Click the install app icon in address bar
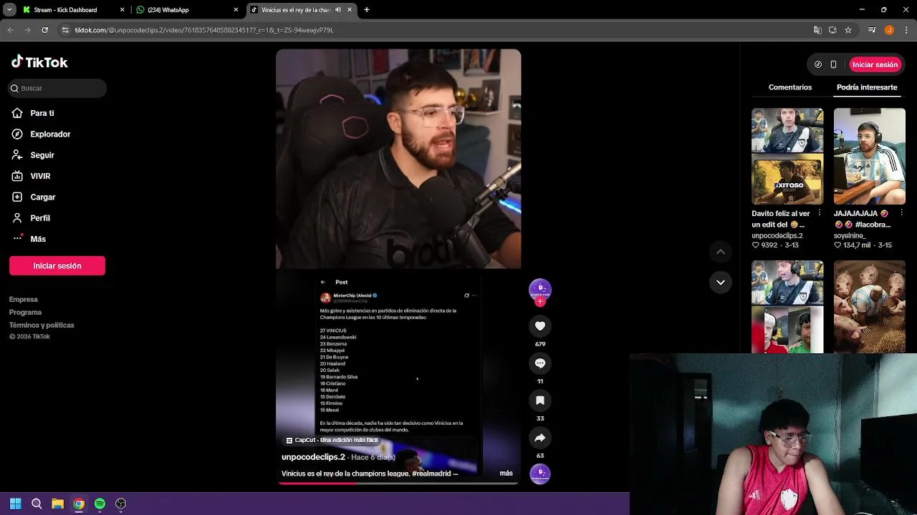 click(x=832, y=30)
